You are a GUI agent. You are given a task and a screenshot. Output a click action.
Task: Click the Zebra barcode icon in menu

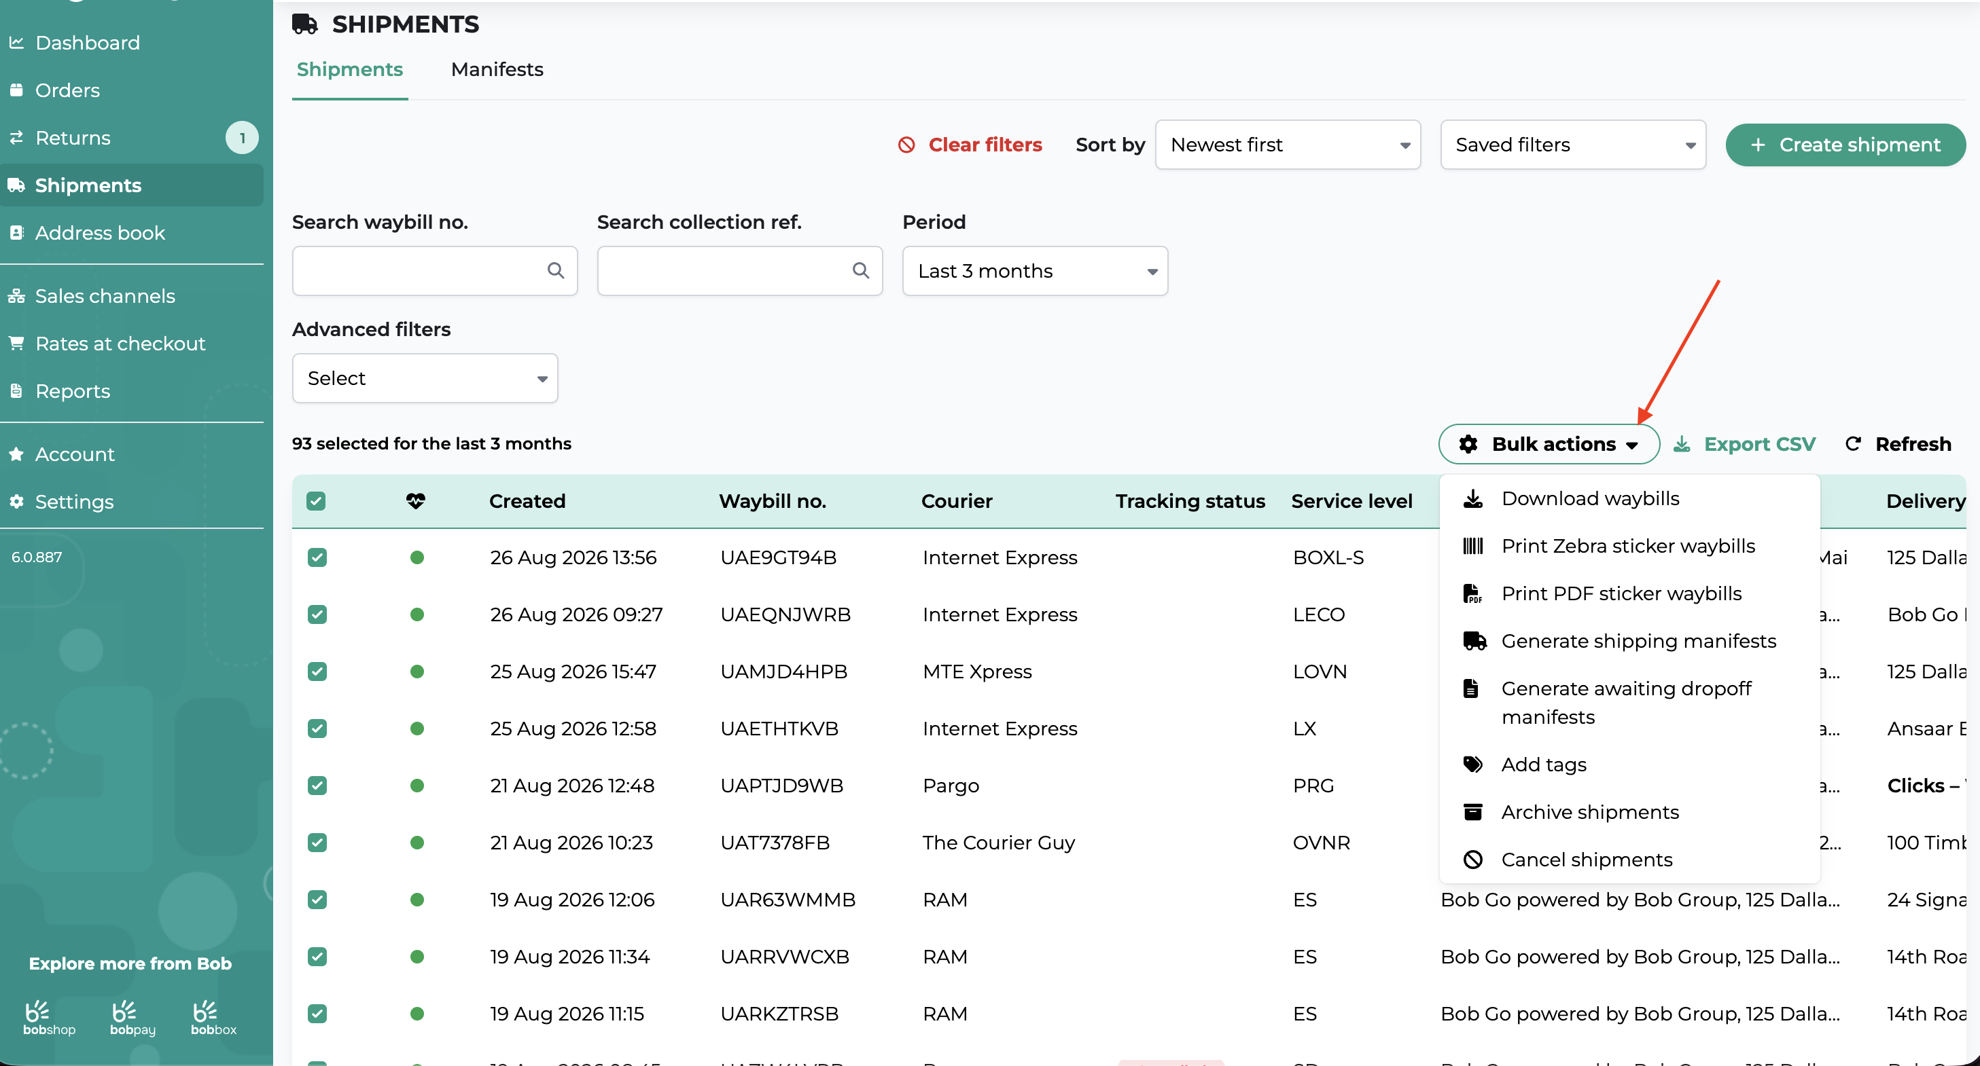tap(1472, 546)
